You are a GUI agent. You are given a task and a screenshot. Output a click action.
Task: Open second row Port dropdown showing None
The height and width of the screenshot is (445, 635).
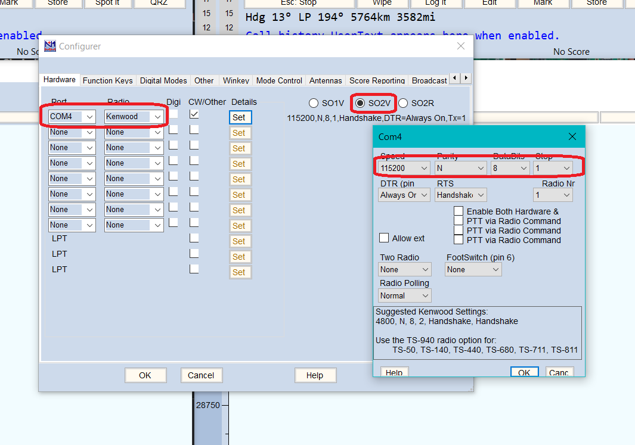[72, 132]
